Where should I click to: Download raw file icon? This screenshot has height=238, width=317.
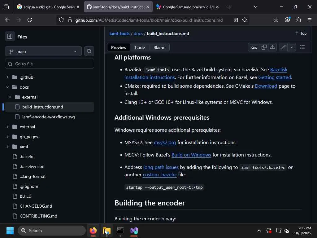click(x=272, y=47)
